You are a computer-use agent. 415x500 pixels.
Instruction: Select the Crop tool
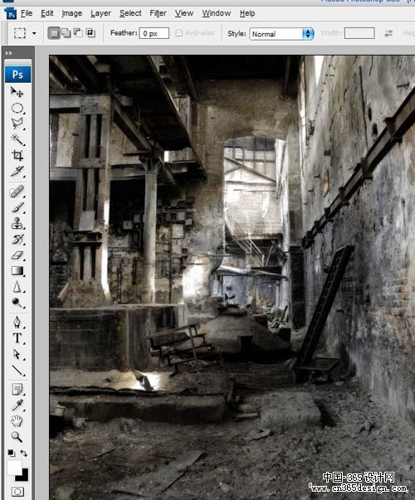17,155
